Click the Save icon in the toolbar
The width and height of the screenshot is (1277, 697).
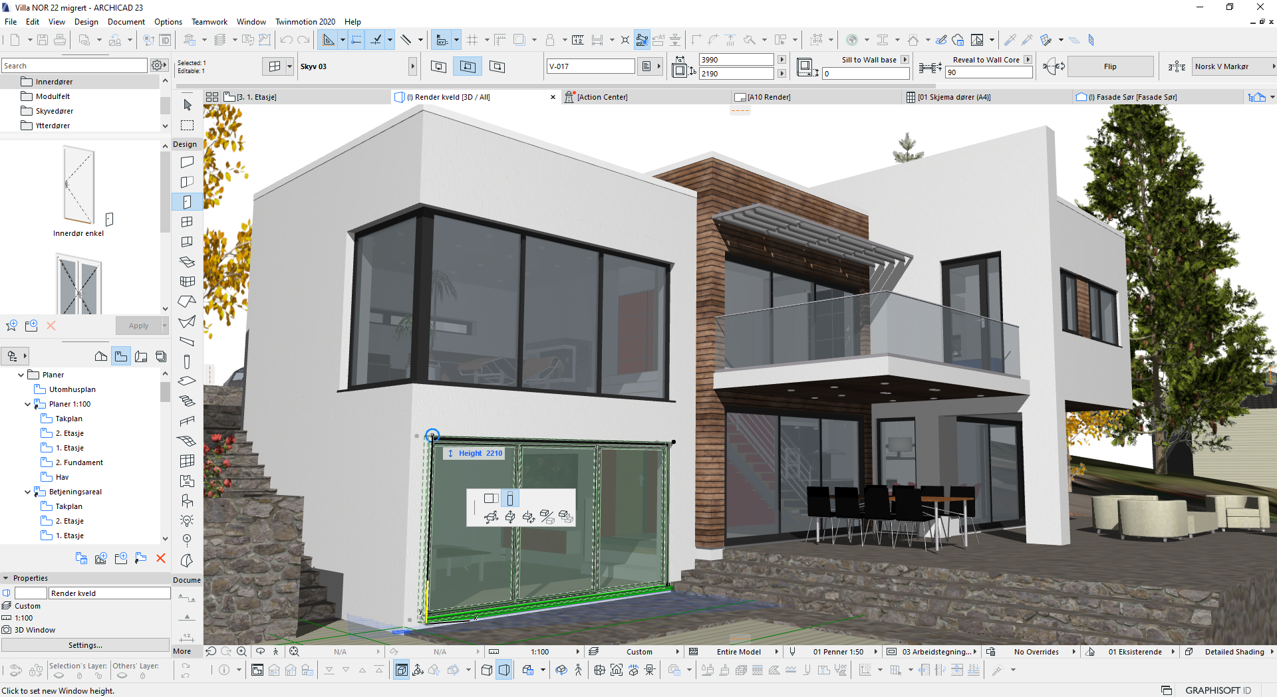pyautogui.click(x=43, y=40)
